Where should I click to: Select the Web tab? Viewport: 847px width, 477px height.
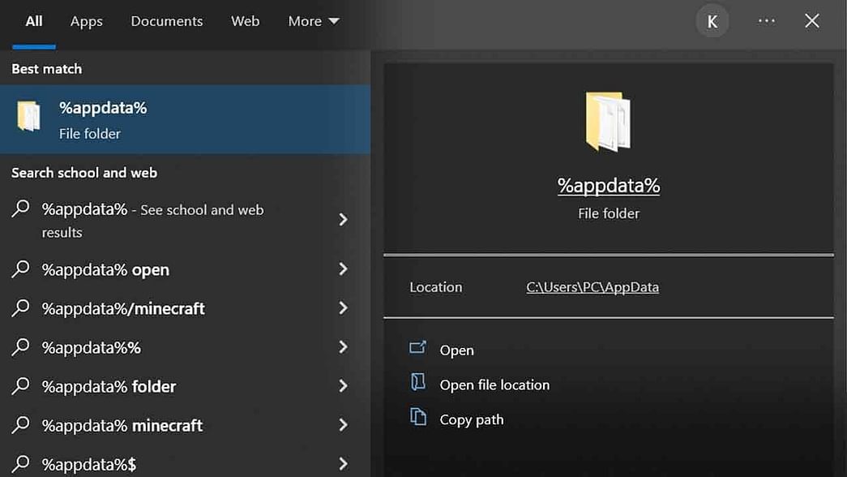246,21
